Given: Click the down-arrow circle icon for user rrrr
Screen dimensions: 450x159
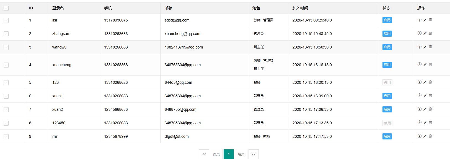Looking at the screenshot, I should click(420, 136).
